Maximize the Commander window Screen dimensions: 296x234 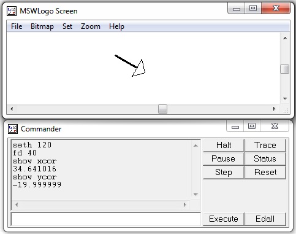(x=252, y=126)
